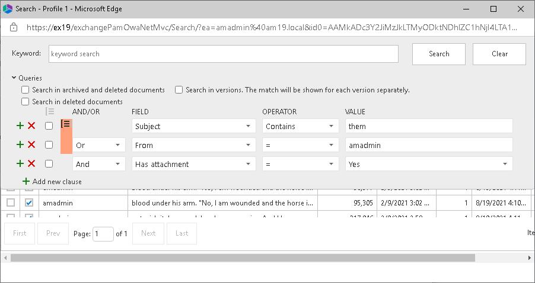Remove the From query clause row

coord(31,145)
